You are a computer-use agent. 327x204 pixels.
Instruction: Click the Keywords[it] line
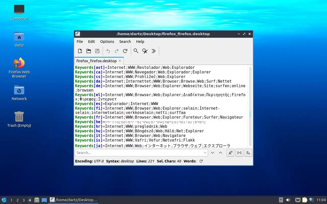(x=130, y=136)
